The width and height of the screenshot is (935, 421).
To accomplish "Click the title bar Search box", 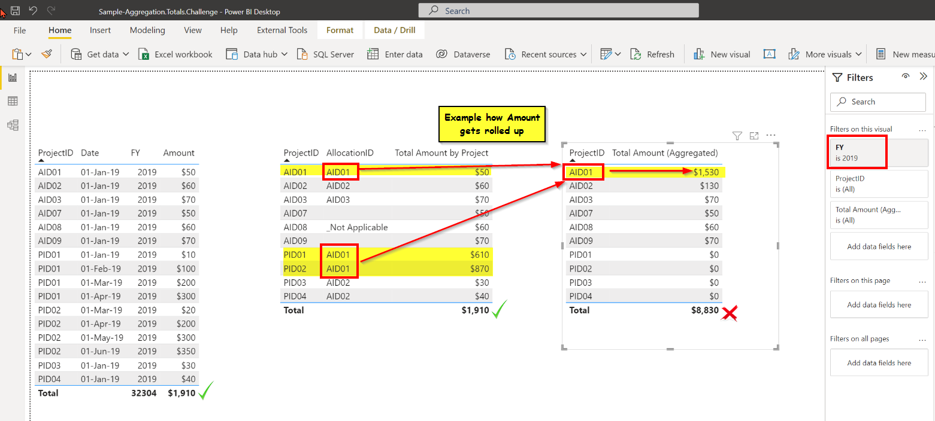I will [x=559, y=11].
